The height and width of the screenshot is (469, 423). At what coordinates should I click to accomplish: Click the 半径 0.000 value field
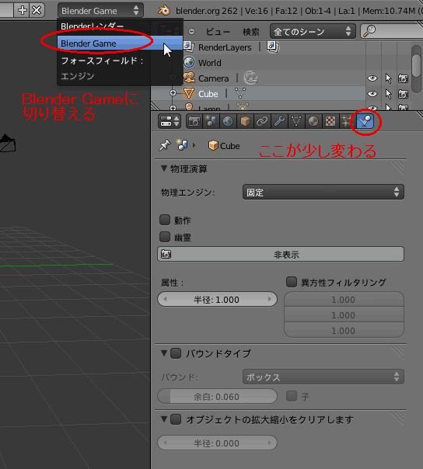coord(217,443)
